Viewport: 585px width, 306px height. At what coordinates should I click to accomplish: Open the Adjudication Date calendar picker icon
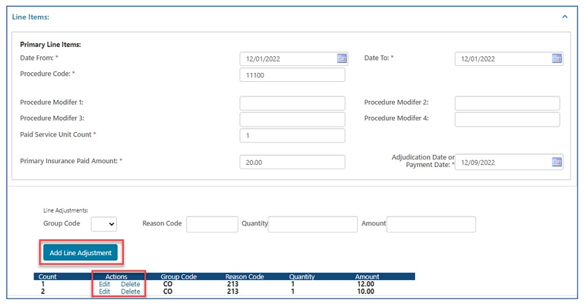tap(557, 162)
